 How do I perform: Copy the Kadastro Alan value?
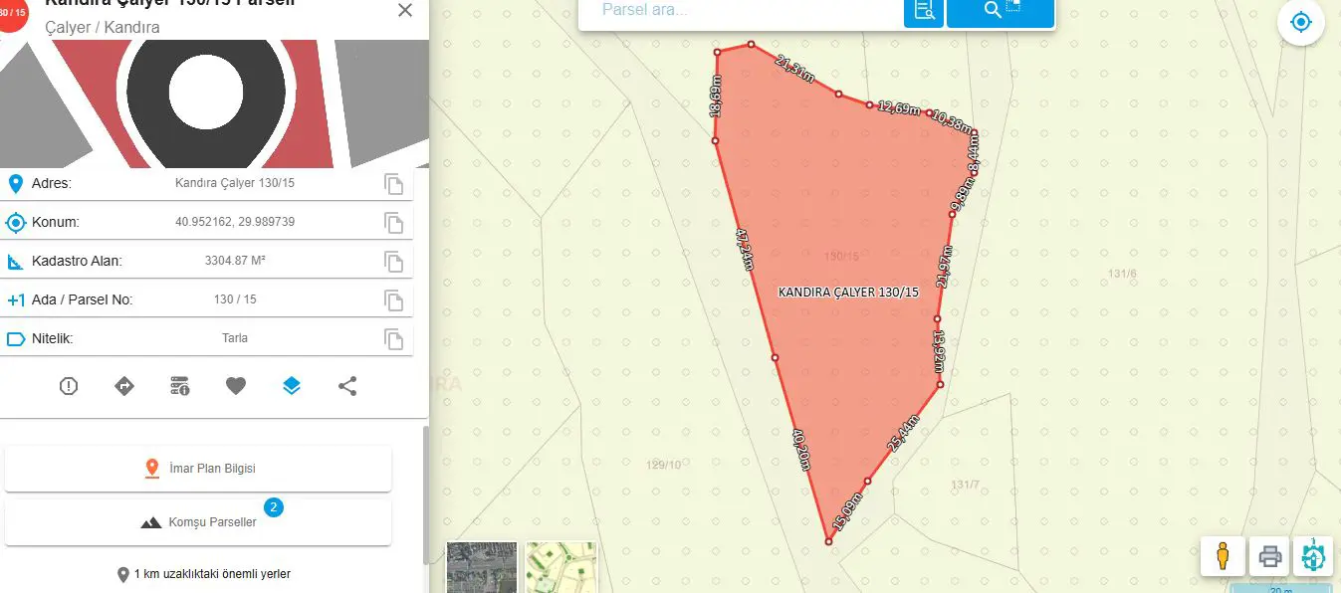(x=394, y=262)
